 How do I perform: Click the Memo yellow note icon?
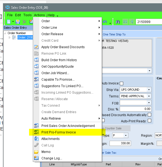pos(36,152)
